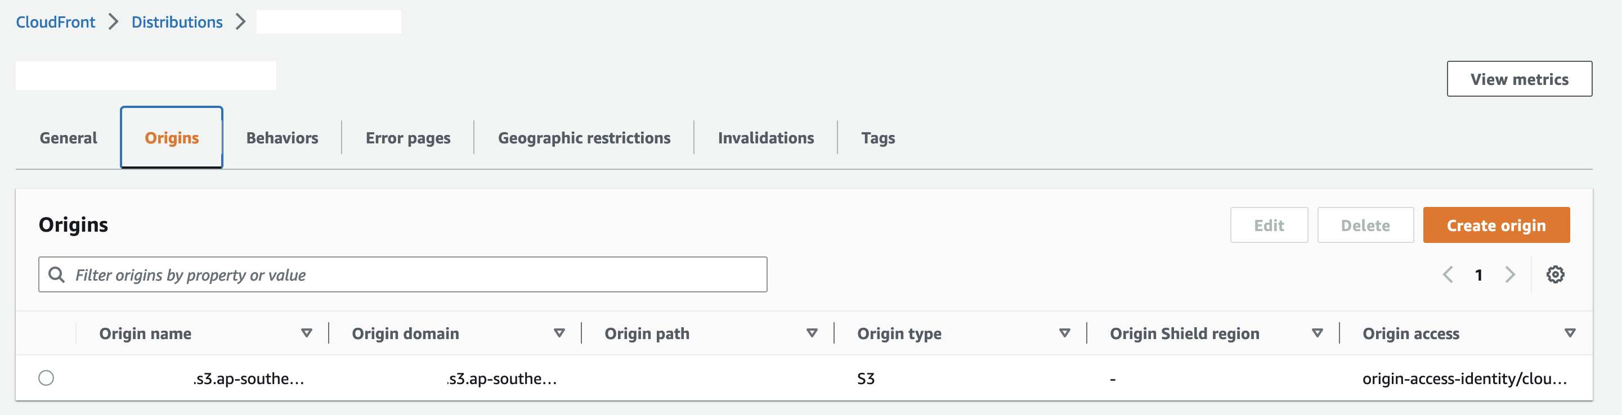
Task: Open the Error pages tab
Action: click(408, 138)
